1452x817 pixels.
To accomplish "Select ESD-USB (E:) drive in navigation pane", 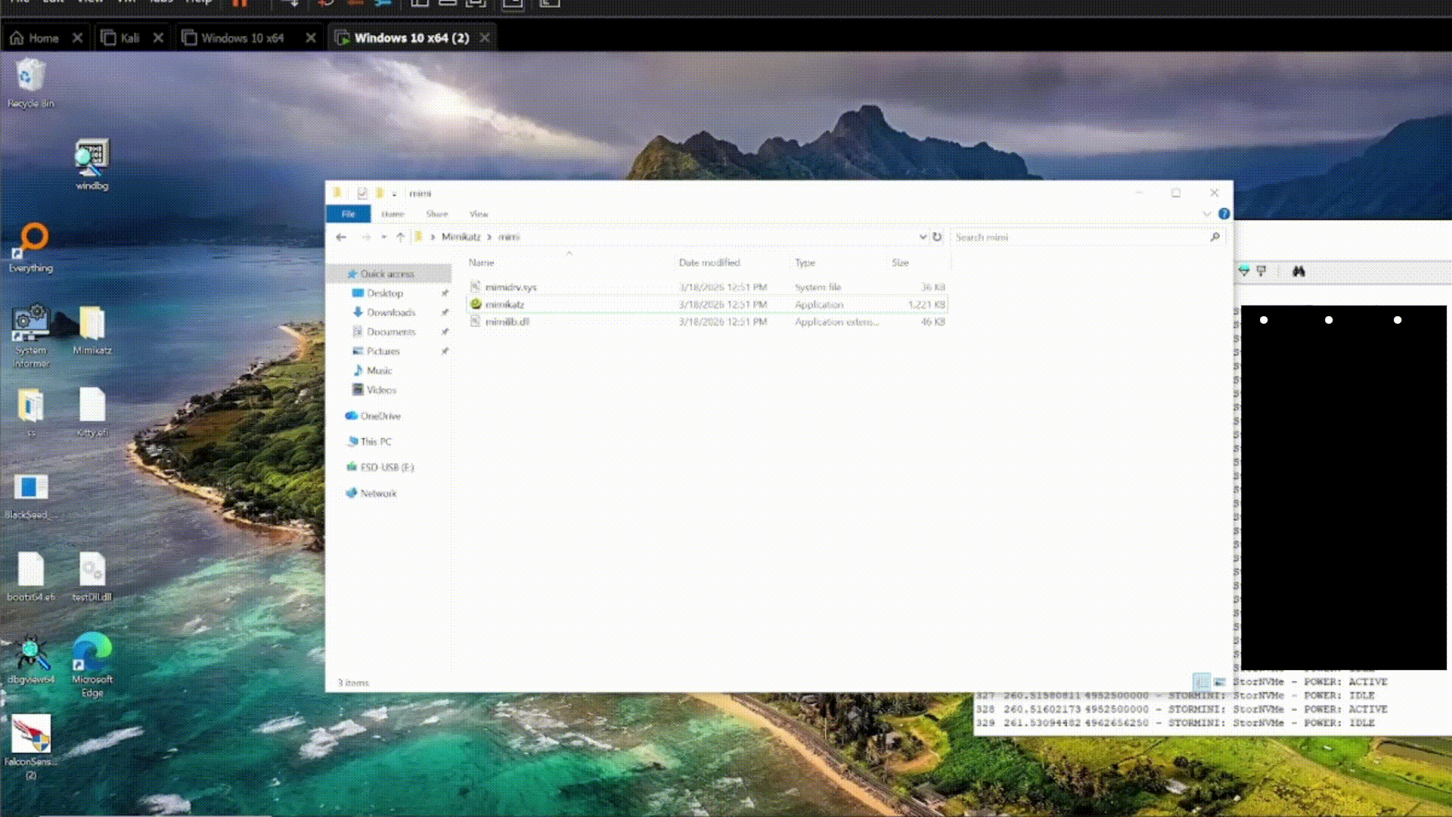I will [x=386, y=468].
